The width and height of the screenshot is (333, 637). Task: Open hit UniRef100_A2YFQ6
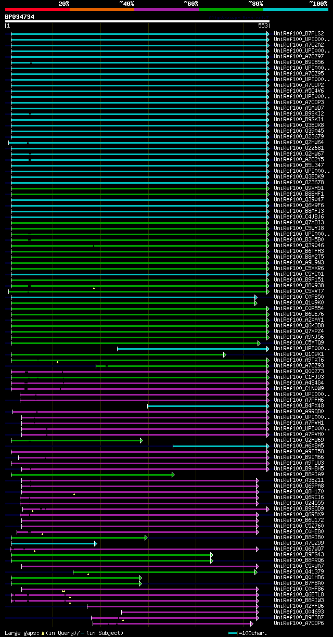tap(299, 606)
